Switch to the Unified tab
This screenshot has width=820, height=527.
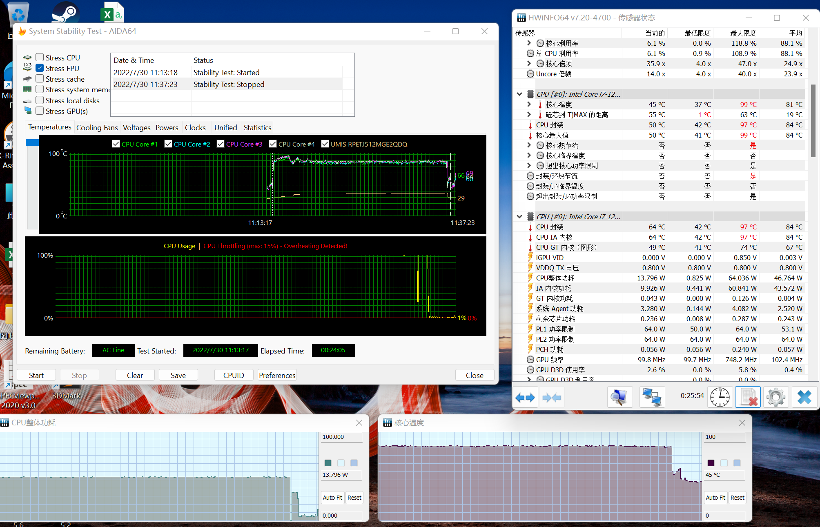tap(225, 127)
